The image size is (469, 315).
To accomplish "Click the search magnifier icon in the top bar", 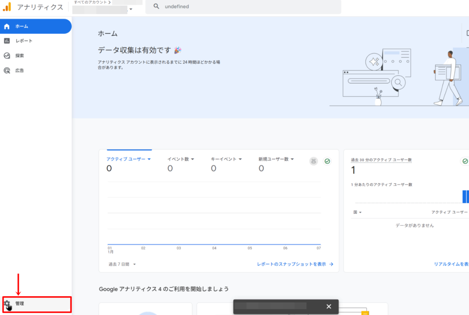I will point(156,6).
